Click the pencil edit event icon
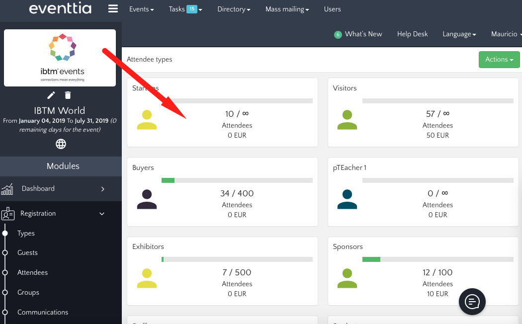The image size is (522, 324). 51,95
